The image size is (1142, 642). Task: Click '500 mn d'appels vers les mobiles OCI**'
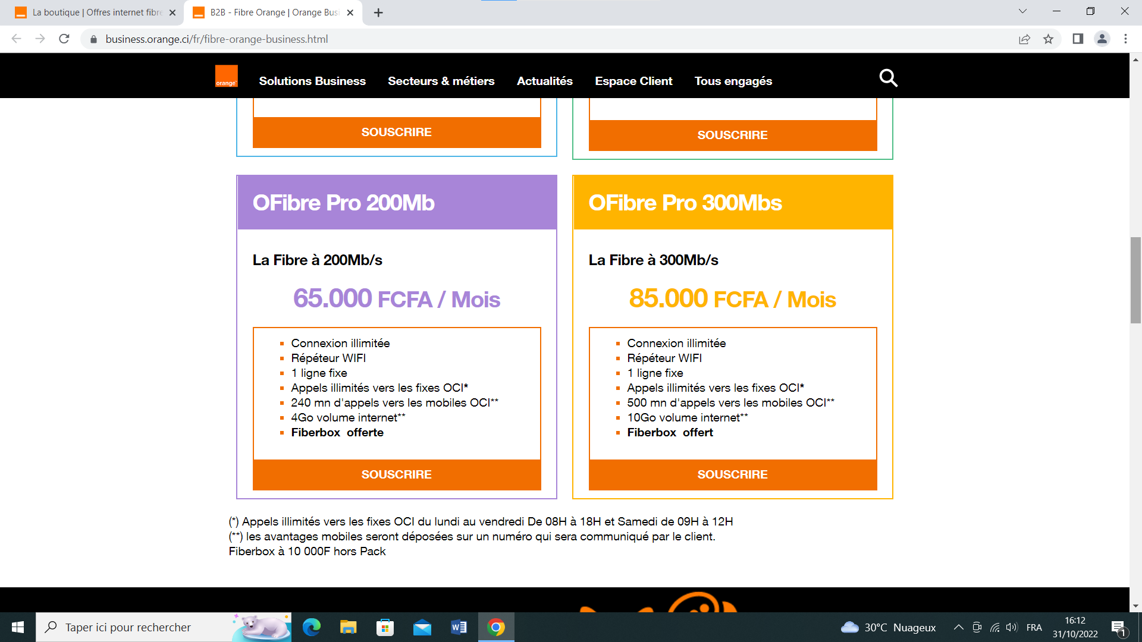click(x=730, y=402)
